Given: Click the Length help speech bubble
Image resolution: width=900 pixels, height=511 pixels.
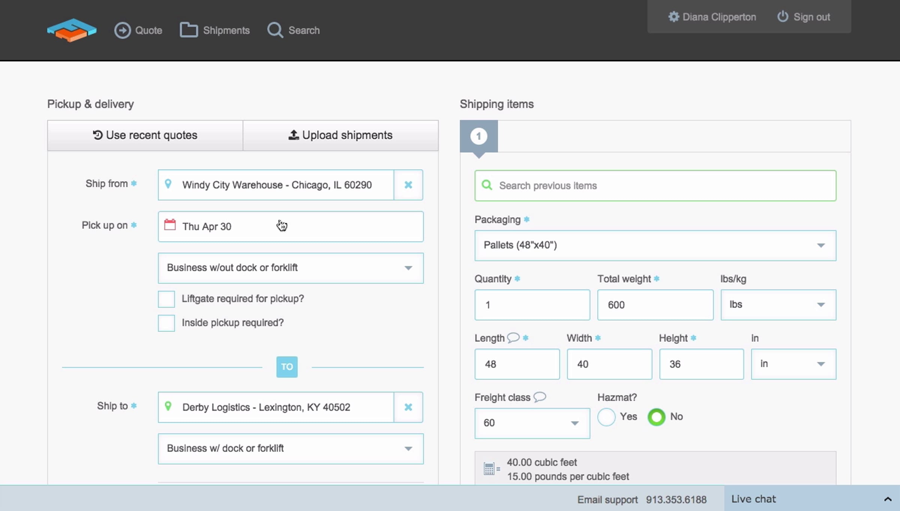Looking at the screenshot, I should pos(513,338).
